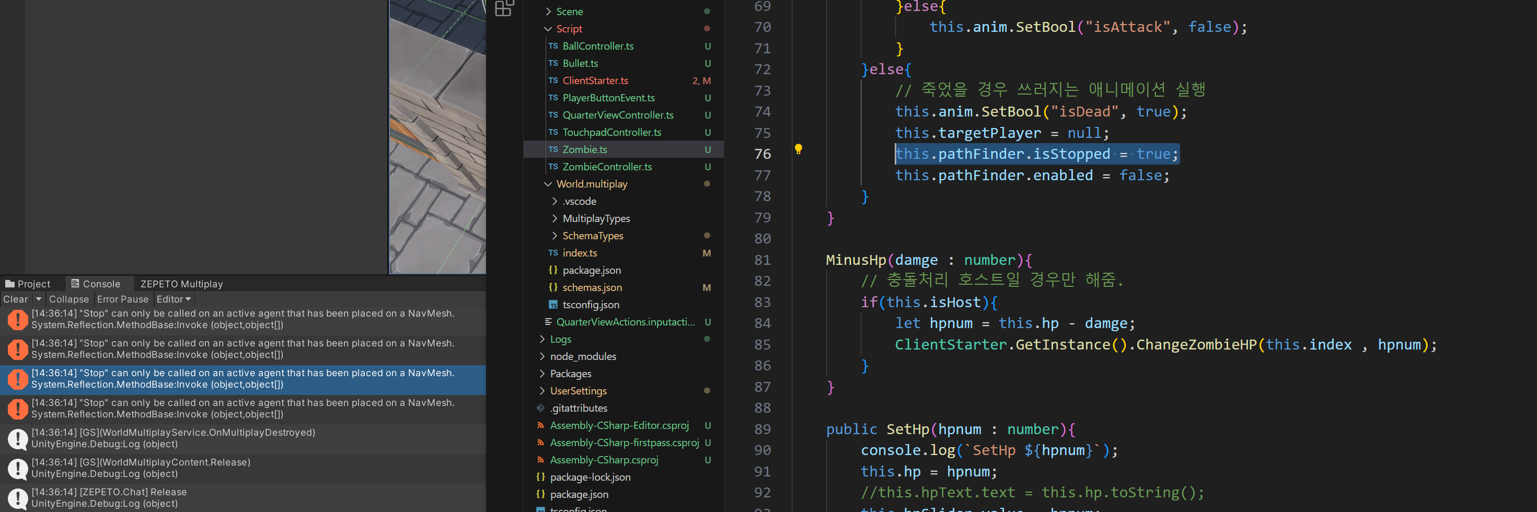The height and width of the screenshot is (512, 1537).
Task: Click the Clear button in Console
Action: tap(16, 299)
